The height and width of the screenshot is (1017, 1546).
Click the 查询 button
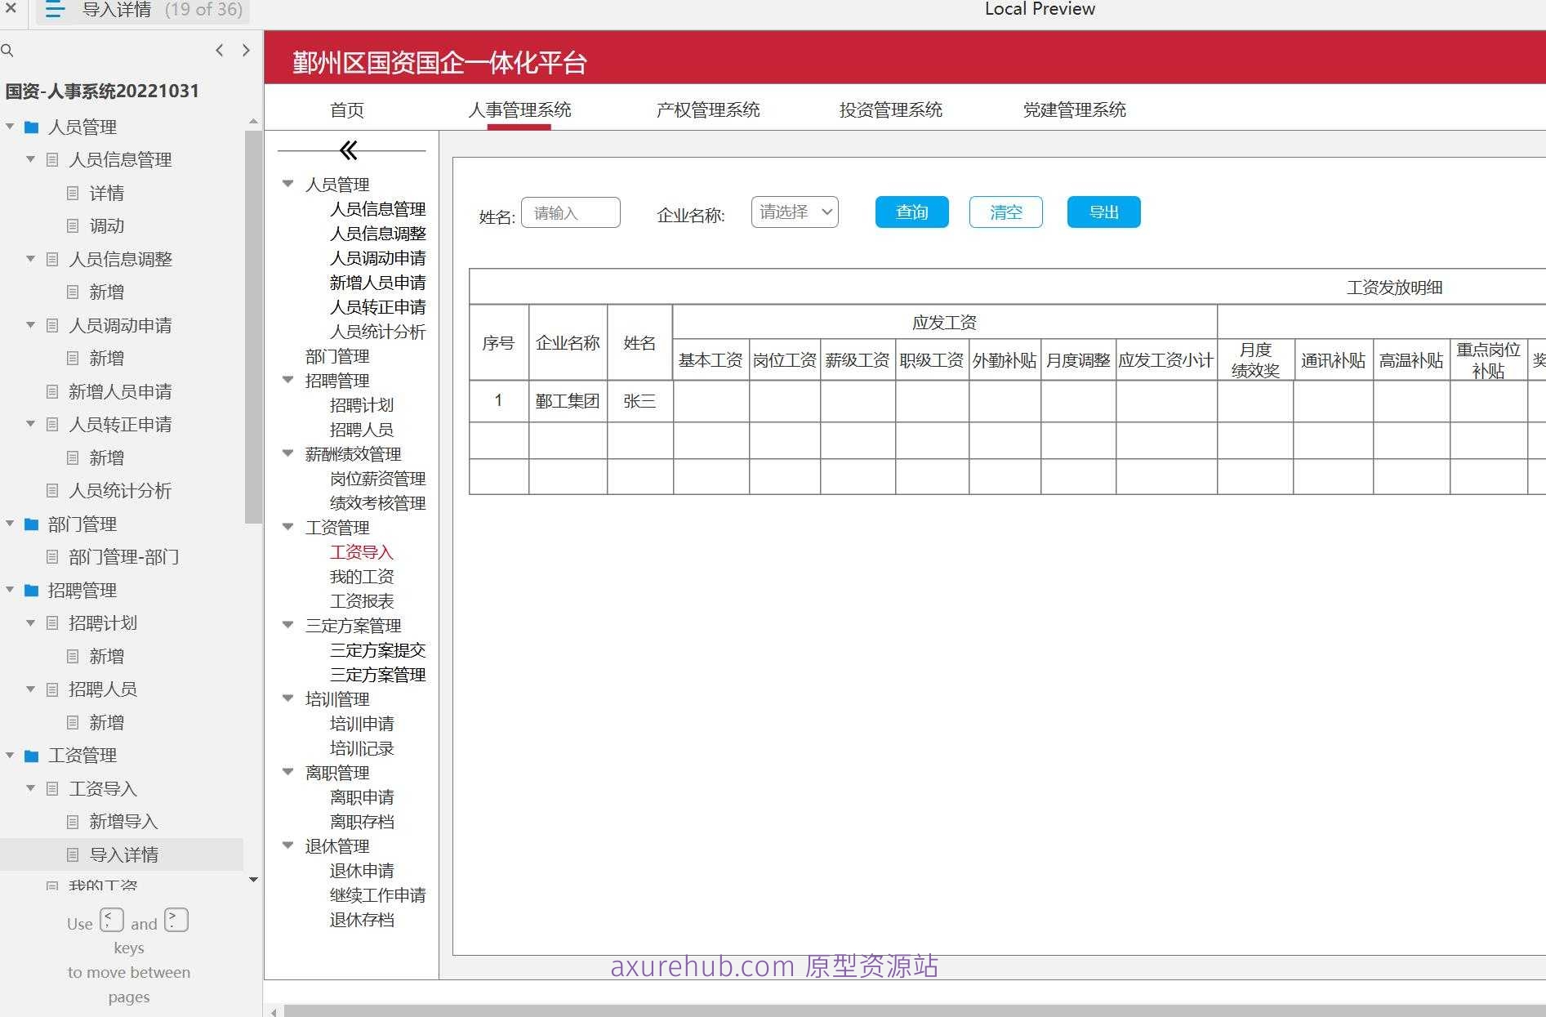(911, 212)
